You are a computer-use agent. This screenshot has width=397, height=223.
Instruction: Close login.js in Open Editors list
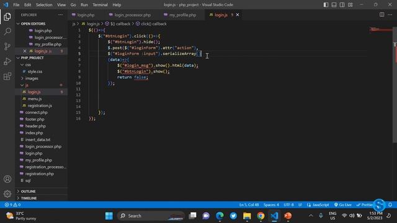pyautogui.click(x=25, y=51)
